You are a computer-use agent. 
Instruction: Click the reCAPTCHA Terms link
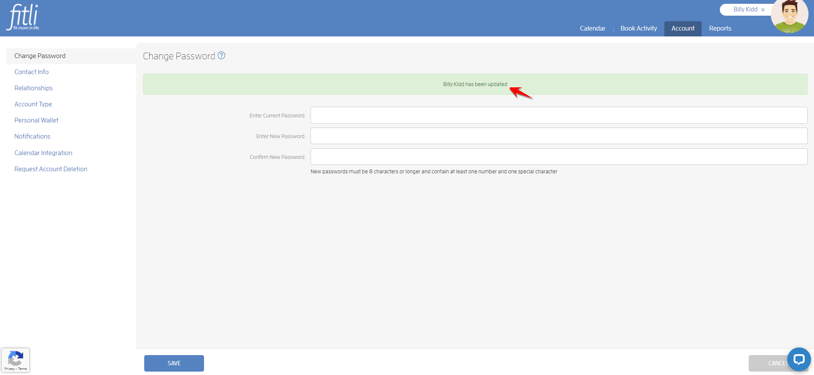[22, 369]
